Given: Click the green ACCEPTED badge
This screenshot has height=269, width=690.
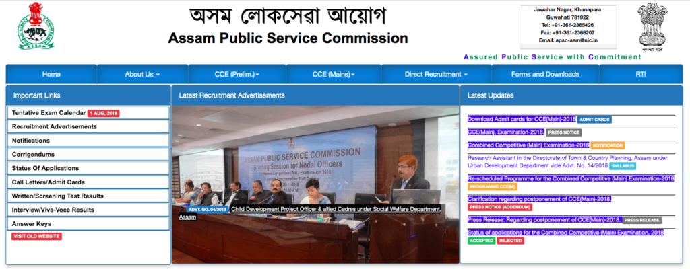Looking at the screenshot, I should tap(481, 241).
